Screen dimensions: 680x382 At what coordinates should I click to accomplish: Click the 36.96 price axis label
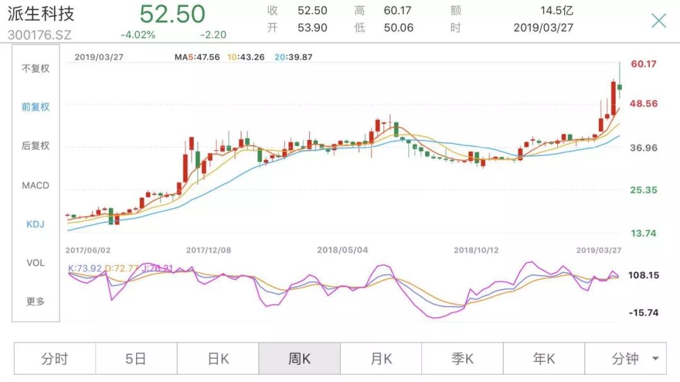click(643, 148)
